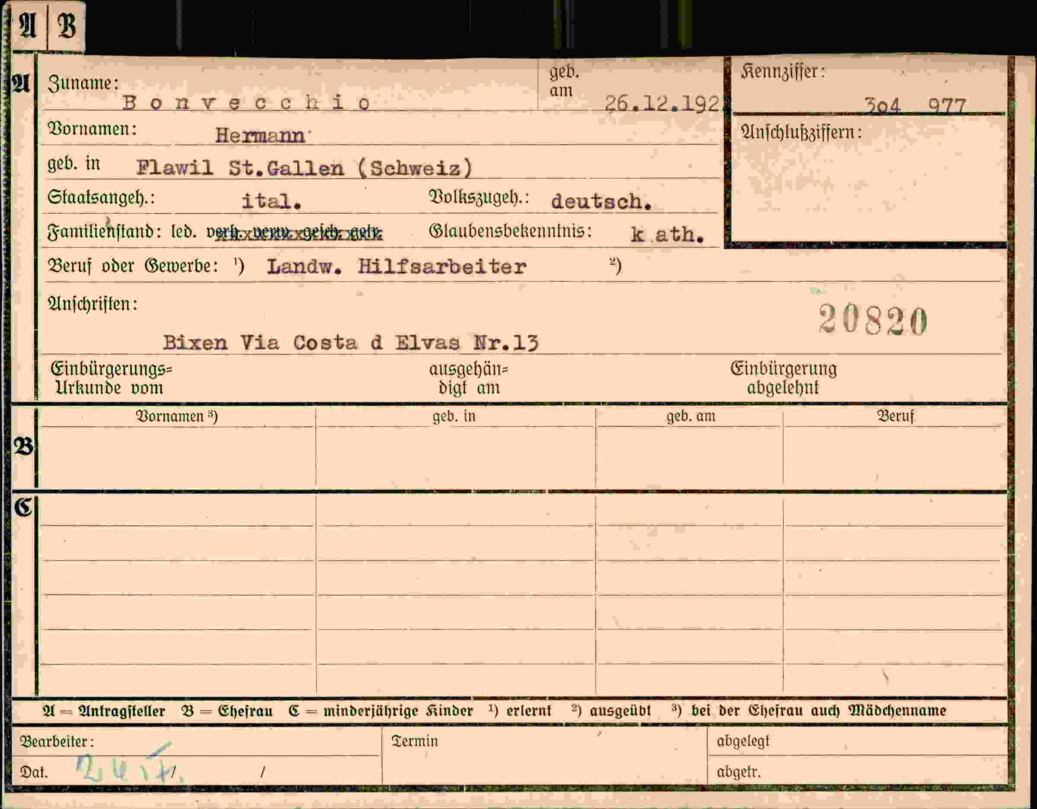Click the Kennziffer number '304 977'
The image size is (1037, 809).
[x=915, y=106]
